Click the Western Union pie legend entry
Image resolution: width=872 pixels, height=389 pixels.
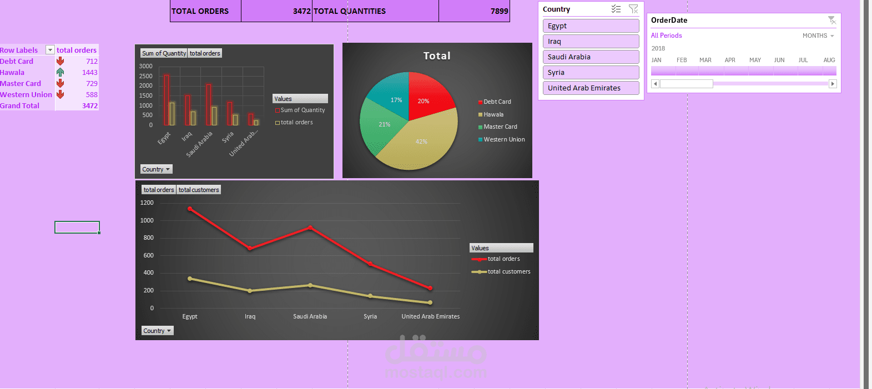(x=501, y=140)
